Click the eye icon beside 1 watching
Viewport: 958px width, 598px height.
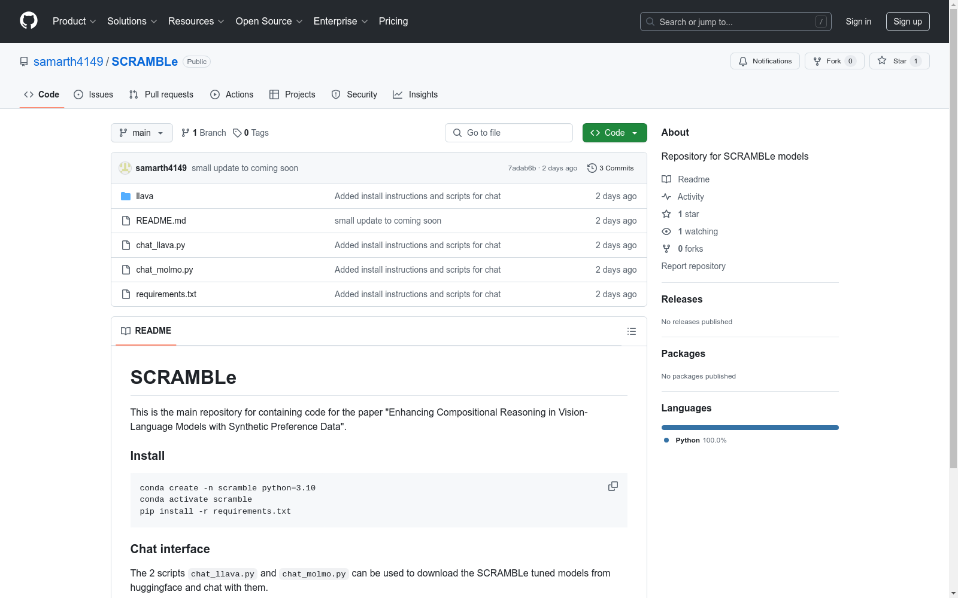coord(666,231)
